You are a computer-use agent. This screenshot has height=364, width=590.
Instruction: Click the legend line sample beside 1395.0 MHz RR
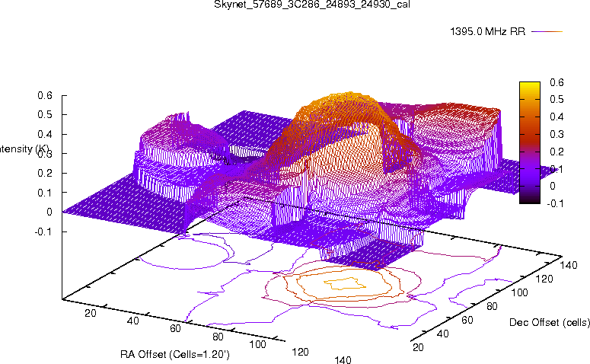(547, 32)
